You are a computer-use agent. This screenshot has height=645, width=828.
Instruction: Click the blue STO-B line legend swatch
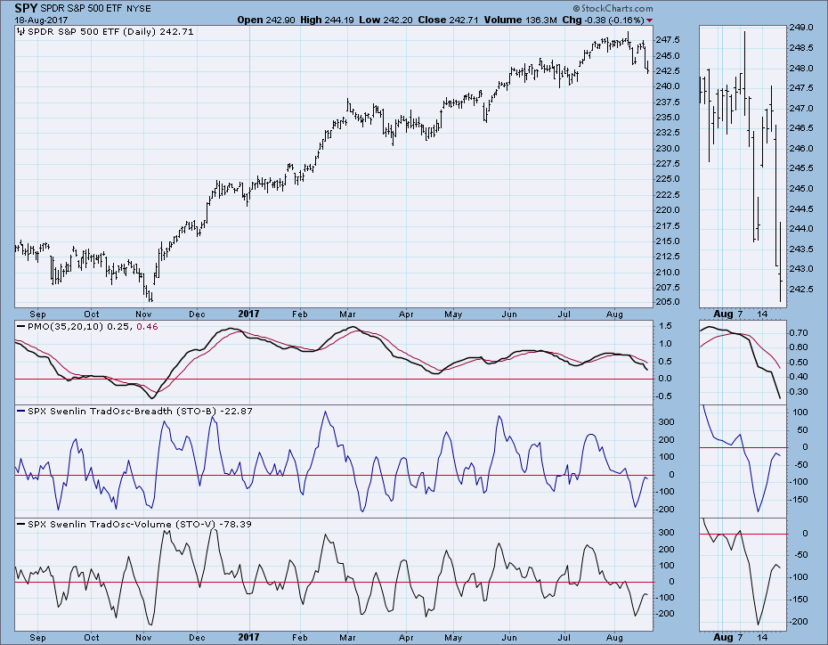[x=21, y=411]
